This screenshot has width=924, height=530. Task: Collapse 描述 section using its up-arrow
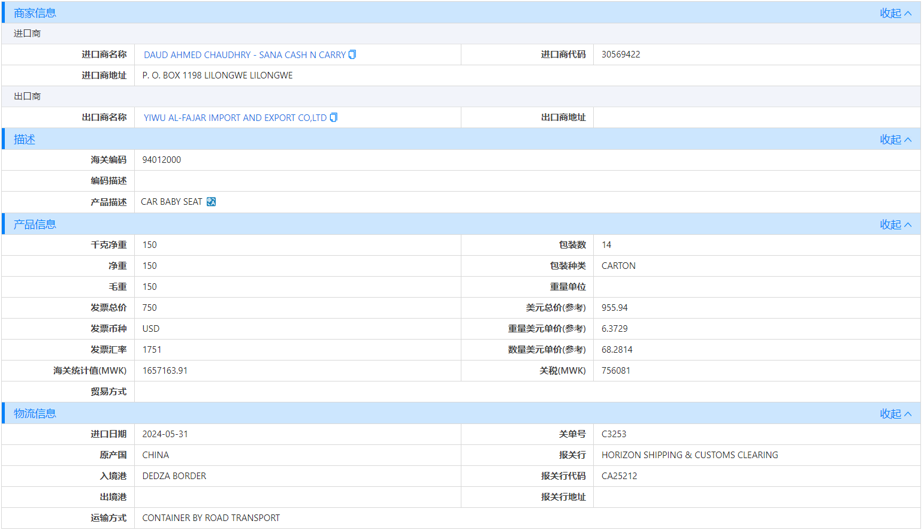coord(908,139)
